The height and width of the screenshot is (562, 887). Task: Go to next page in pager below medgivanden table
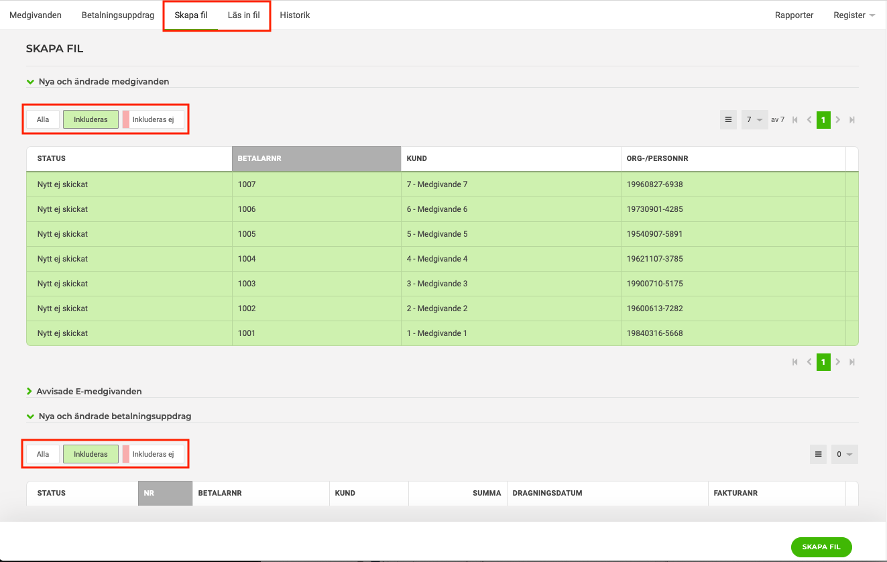click(838, 361)
